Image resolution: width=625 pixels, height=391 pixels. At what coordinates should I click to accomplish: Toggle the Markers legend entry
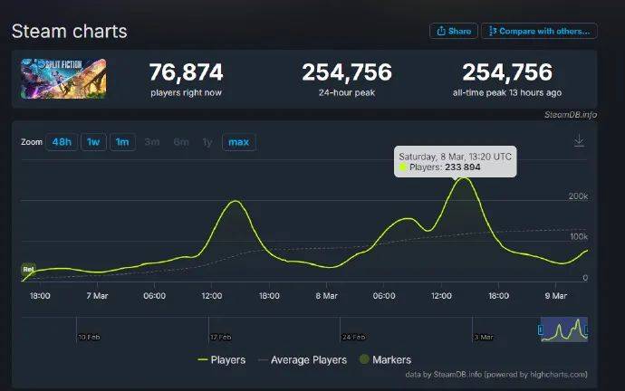coord(385,360)
